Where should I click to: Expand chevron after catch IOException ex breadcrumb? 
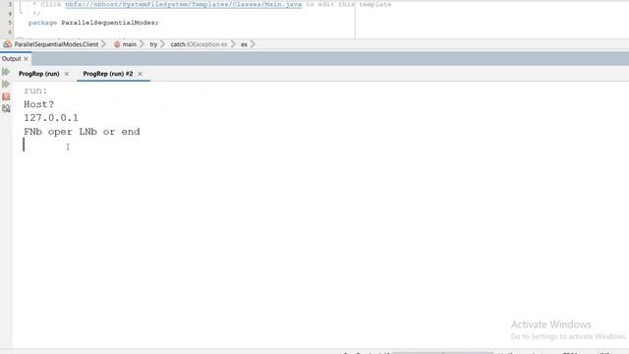(x=233, y=44)
